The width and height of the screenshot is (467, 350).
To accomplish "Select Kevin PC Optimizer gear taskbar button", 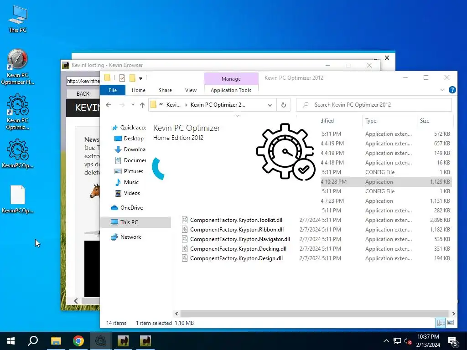I will (100, 340).
